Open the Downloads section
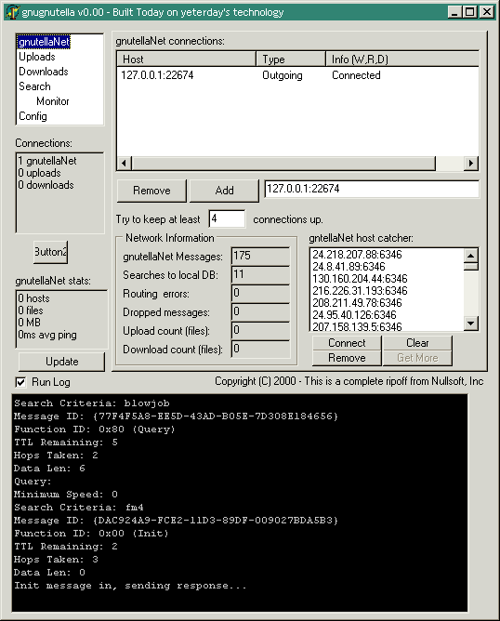 (x=44, y=72)
